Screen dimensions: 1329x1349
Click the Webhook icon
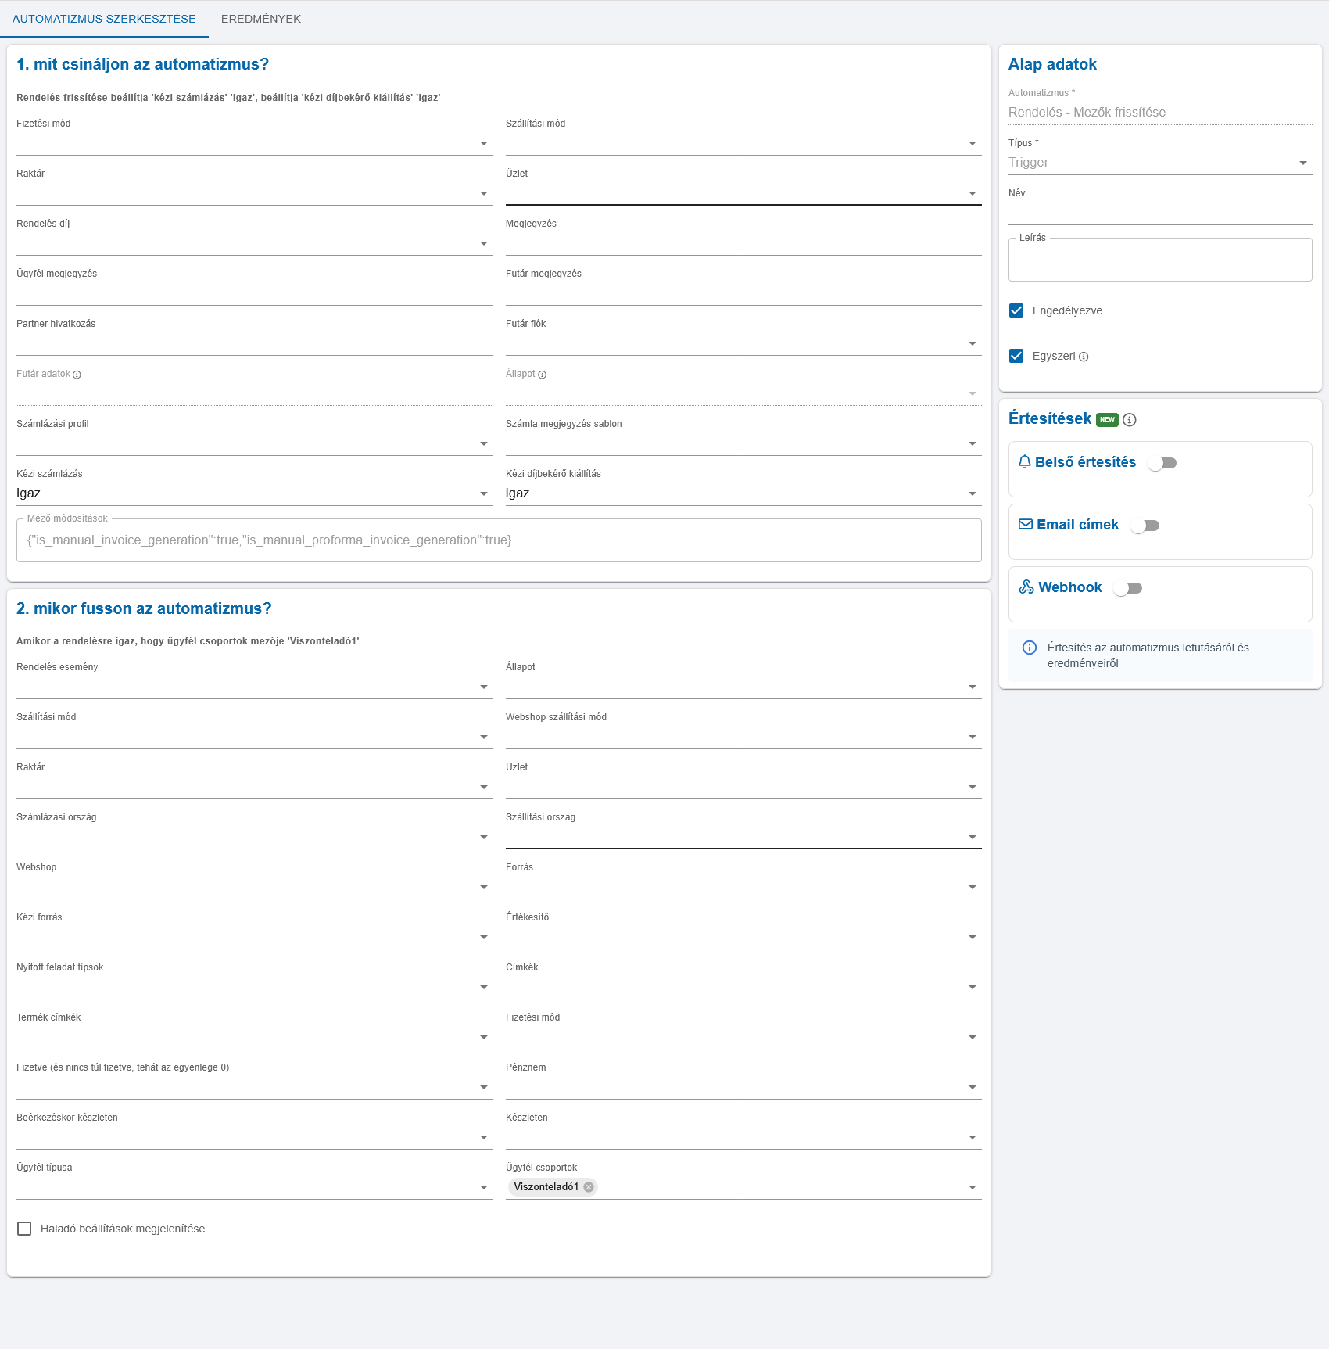[1026, 587]
